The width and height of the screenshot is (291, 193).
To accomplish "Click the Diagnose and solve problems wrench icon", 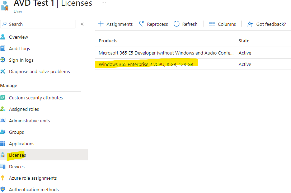I will (x=3, y=71).
